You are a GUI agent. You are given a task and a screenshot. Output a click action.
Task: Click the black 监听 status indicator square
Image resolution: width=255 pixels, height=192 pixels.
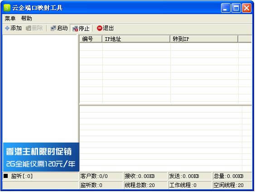(x=6, y=176)
